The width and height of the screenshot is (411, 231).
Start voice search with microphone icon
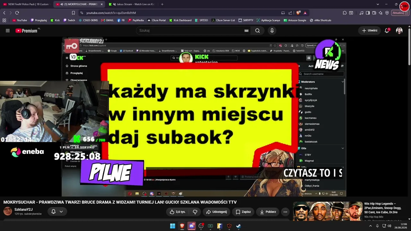click(272, 30)
